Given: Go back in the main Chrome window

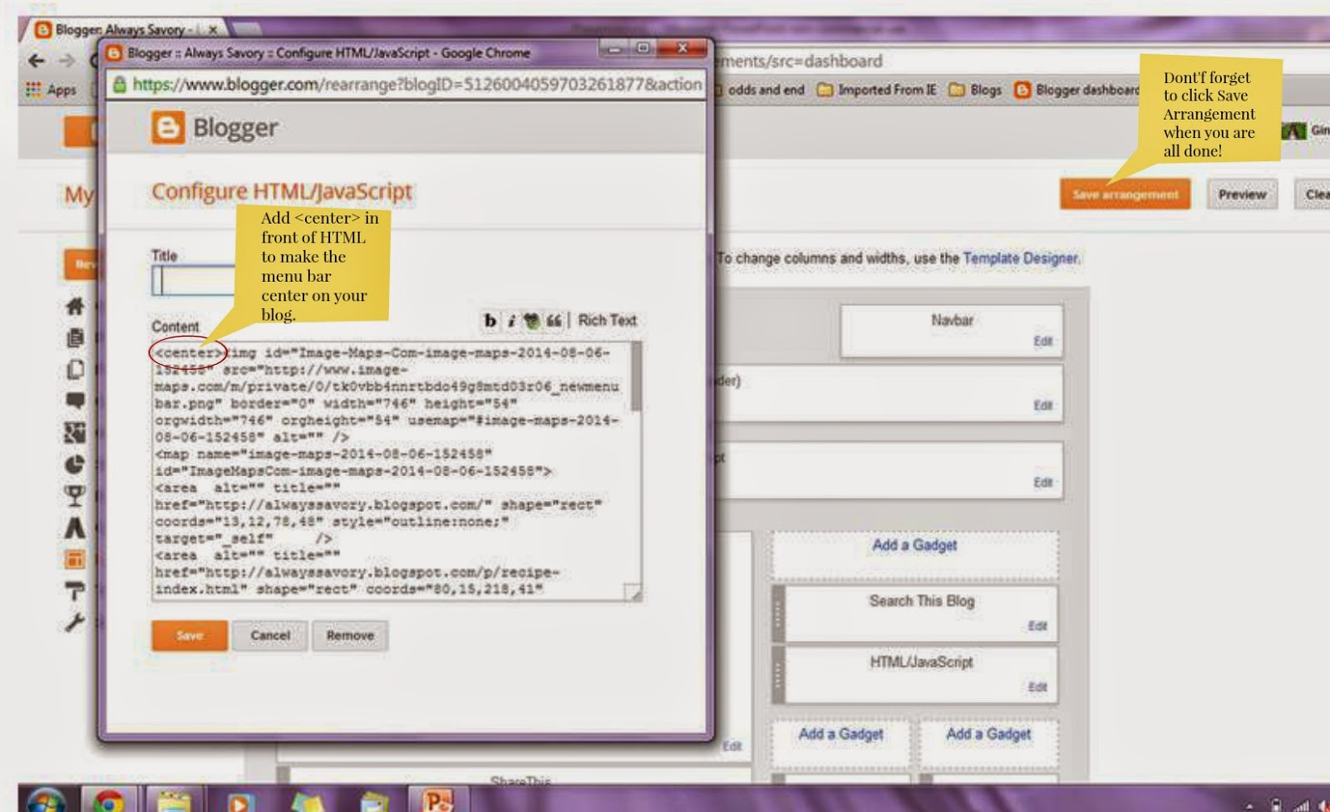Looking at the screenshot, I should tap(36, 61).
